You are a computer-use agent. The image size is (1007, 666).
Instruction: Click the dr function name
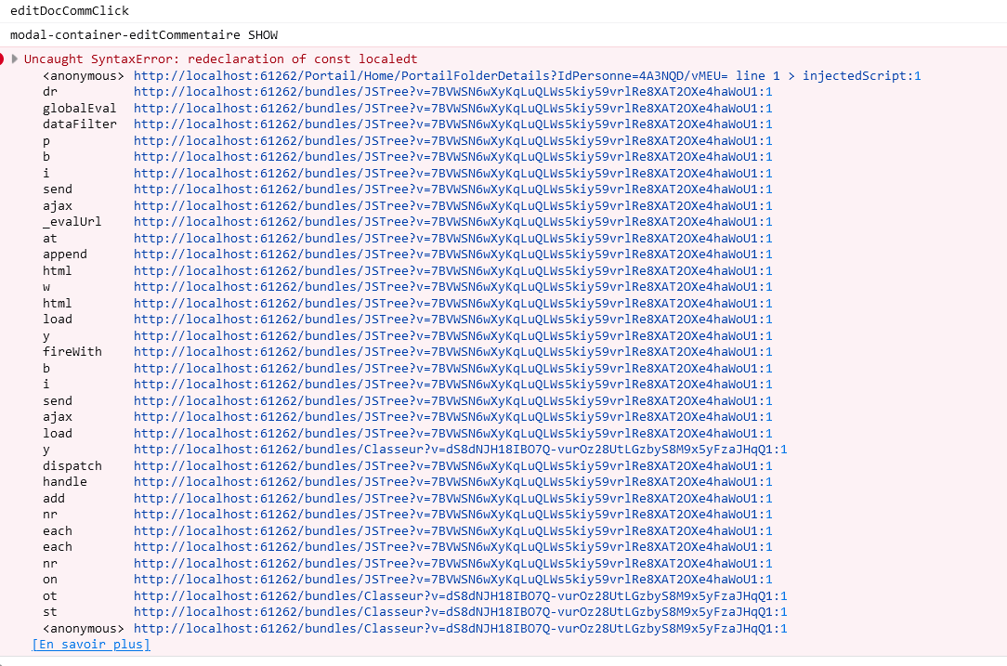click(x=50, y=92)
